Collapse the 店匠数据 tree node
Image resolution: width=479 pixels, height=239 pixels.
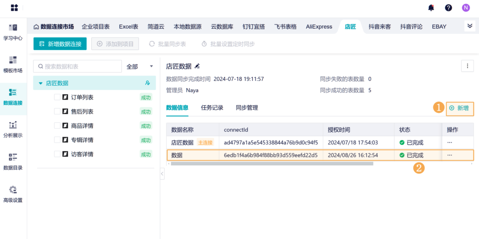click(x=40, y=83)
